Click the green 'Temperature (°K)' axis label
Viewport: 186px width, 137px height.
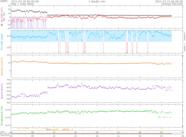tap(2, 115)
